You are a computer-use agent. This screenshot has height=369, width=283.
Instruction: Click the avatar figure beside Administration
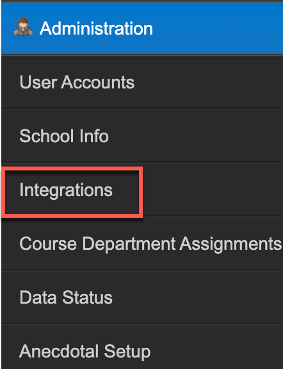coord(23,27)
